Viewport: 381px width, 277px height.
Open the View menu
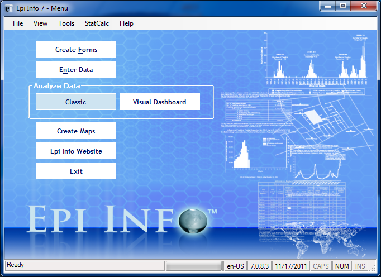(40, 23)
